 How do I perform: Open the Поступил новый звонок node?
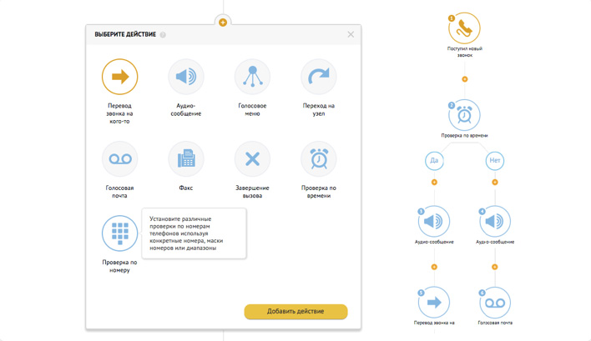465,28
